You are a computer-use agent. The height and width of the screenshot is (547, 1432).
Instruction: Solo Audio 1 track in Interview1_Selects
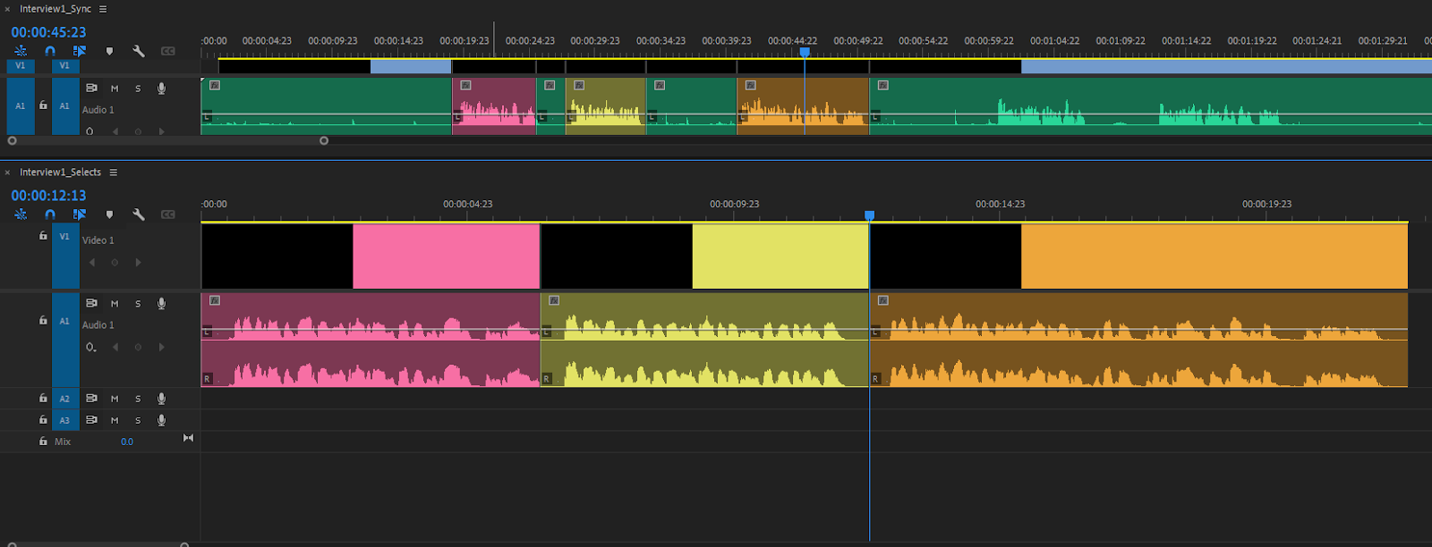(138, 304)
